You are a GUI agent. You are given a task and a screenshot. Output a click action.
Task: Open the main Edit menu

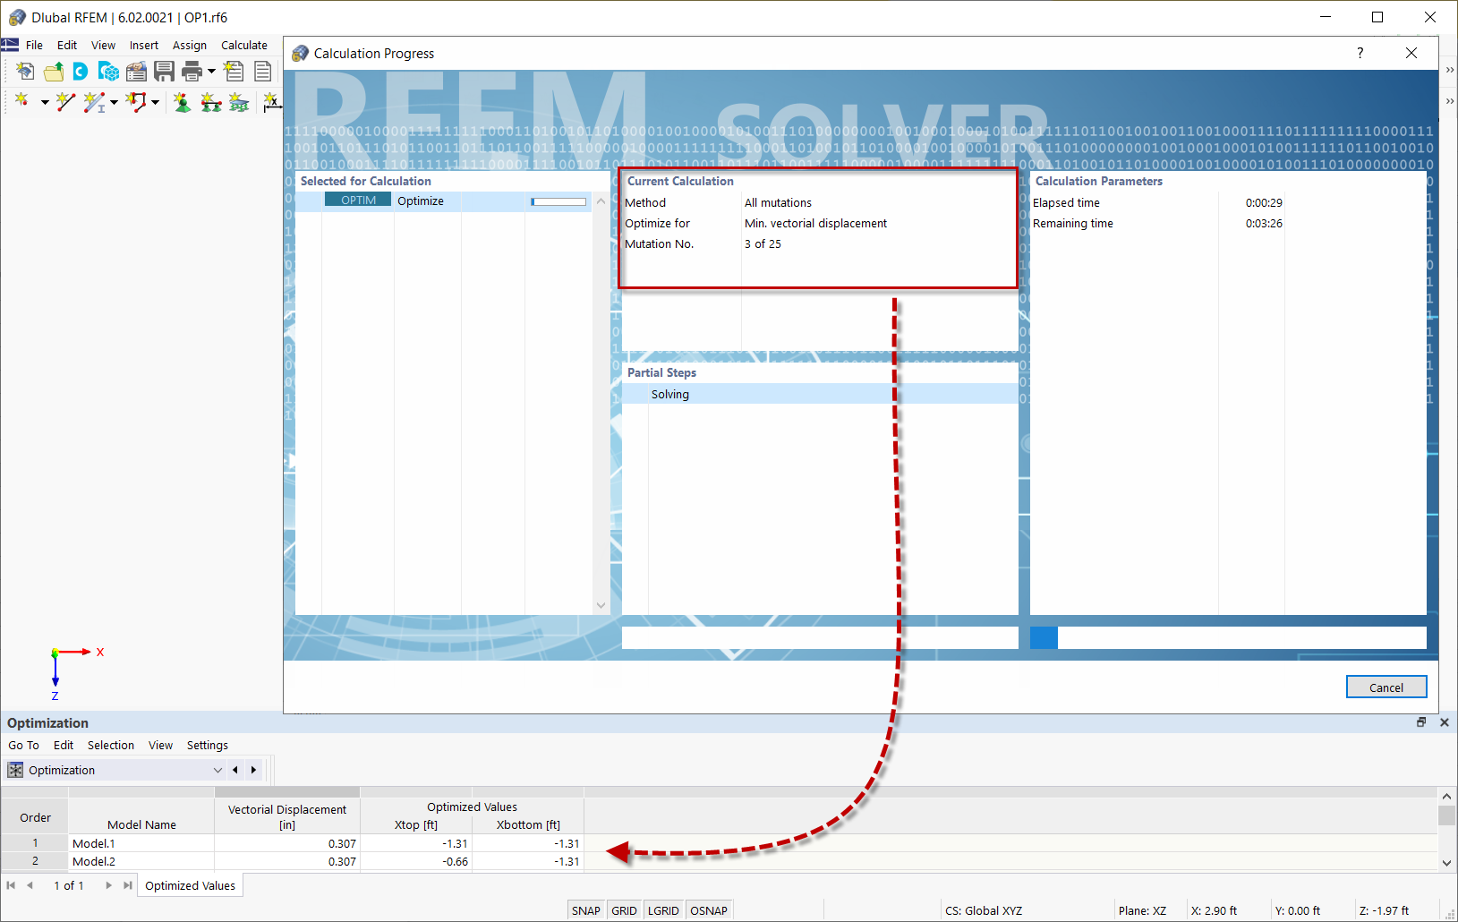click(x=67, y=45)
